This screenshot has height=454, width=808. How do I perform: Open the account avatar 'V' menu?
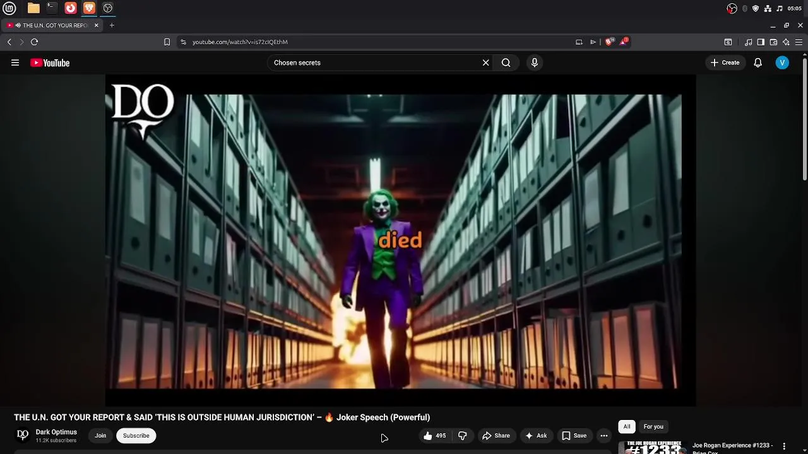click(x=782, y=62)
